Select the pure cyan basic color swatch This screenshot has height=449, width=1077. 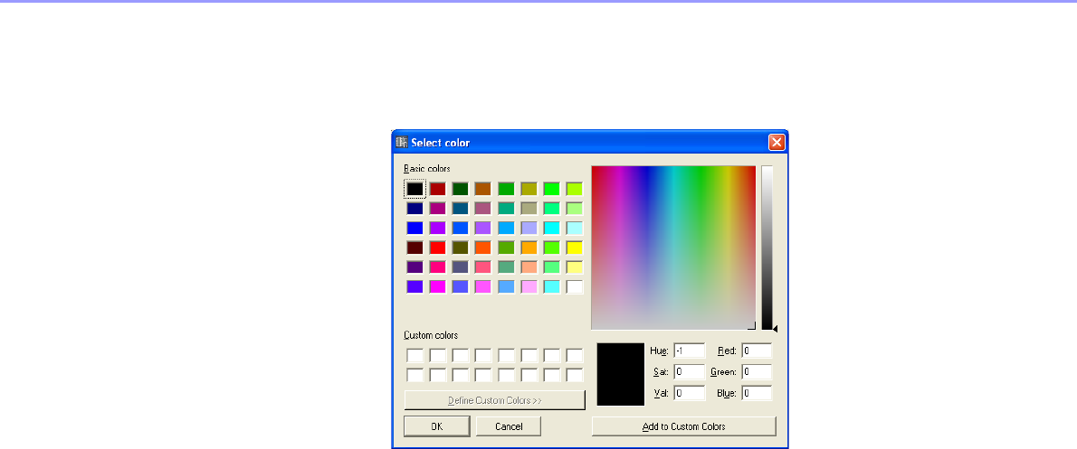point(551,229)
